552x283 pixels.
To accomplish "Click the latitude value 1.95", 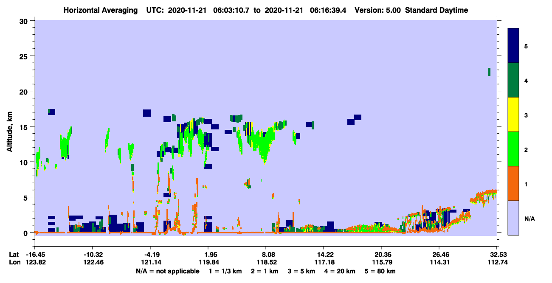I will [208, 255].
